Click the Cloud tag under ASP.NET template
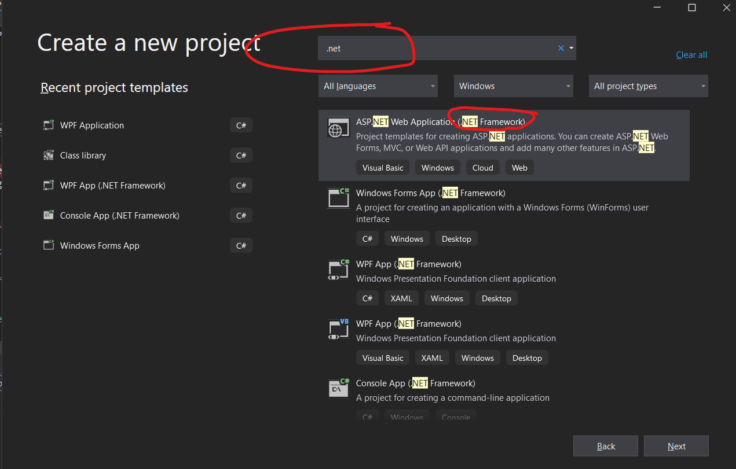Screen dimensions: 736x469 (x=482, y=168)
